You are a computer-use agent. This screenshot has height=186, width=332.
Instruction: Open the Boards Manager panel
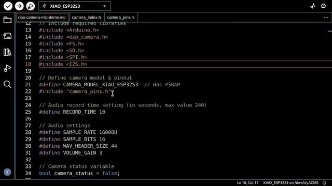tap(7, 36)
